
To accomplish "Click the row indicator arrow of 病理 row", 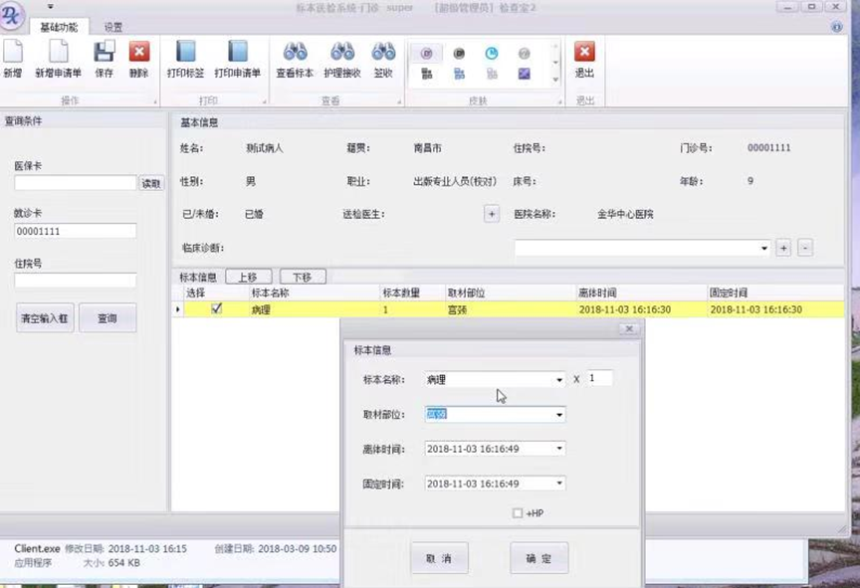I will pos(178,309).
